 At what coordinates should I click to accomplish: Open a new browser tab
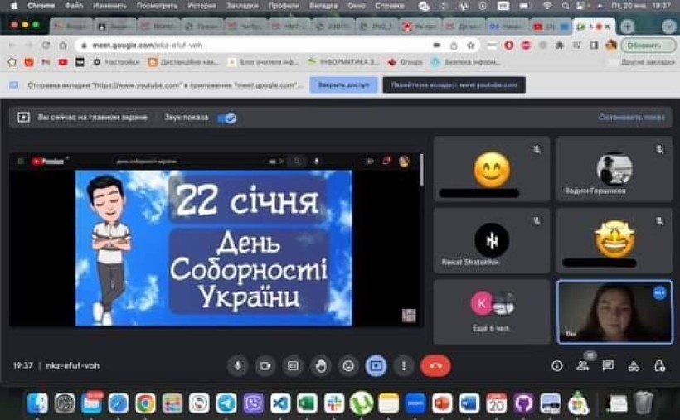click(627, 27)
